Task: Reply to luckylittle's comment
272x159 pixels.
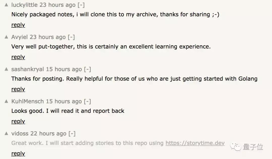Action: [18, 25]
